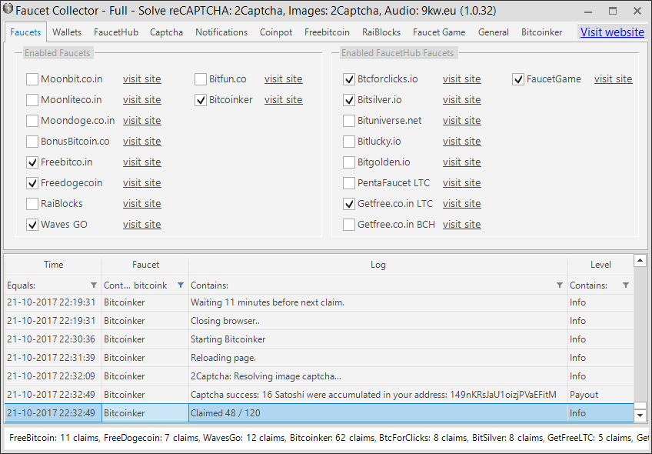Uncheck Btcforclicks.io faucet
This screenshot has width=652, height=454.
pos(348,79)
